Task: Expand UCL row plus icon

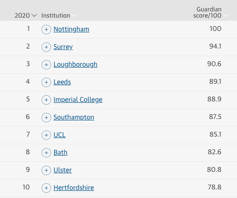Action: pyautogui.click(x=46, y=135)
